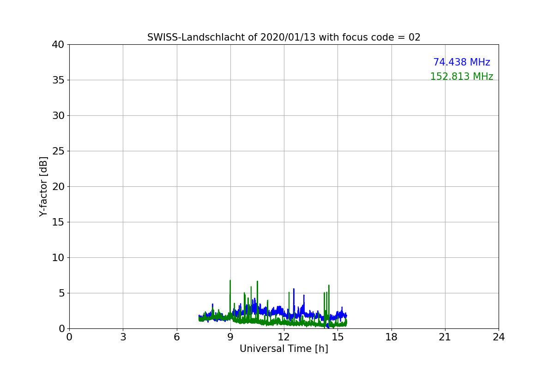Select the blue 74.438 MHz legend label

tap(462, 62)
